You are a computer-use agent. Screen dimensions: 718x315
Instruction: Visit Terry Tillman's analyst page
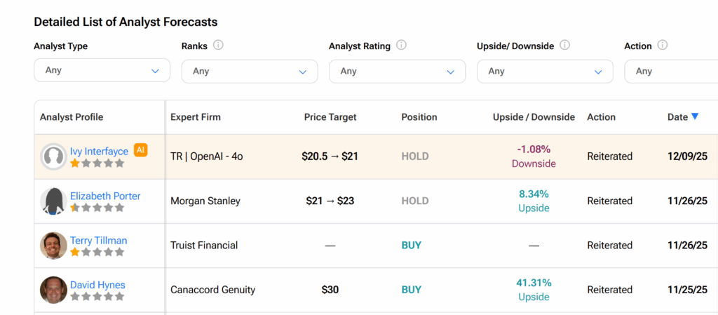point(98,241)
